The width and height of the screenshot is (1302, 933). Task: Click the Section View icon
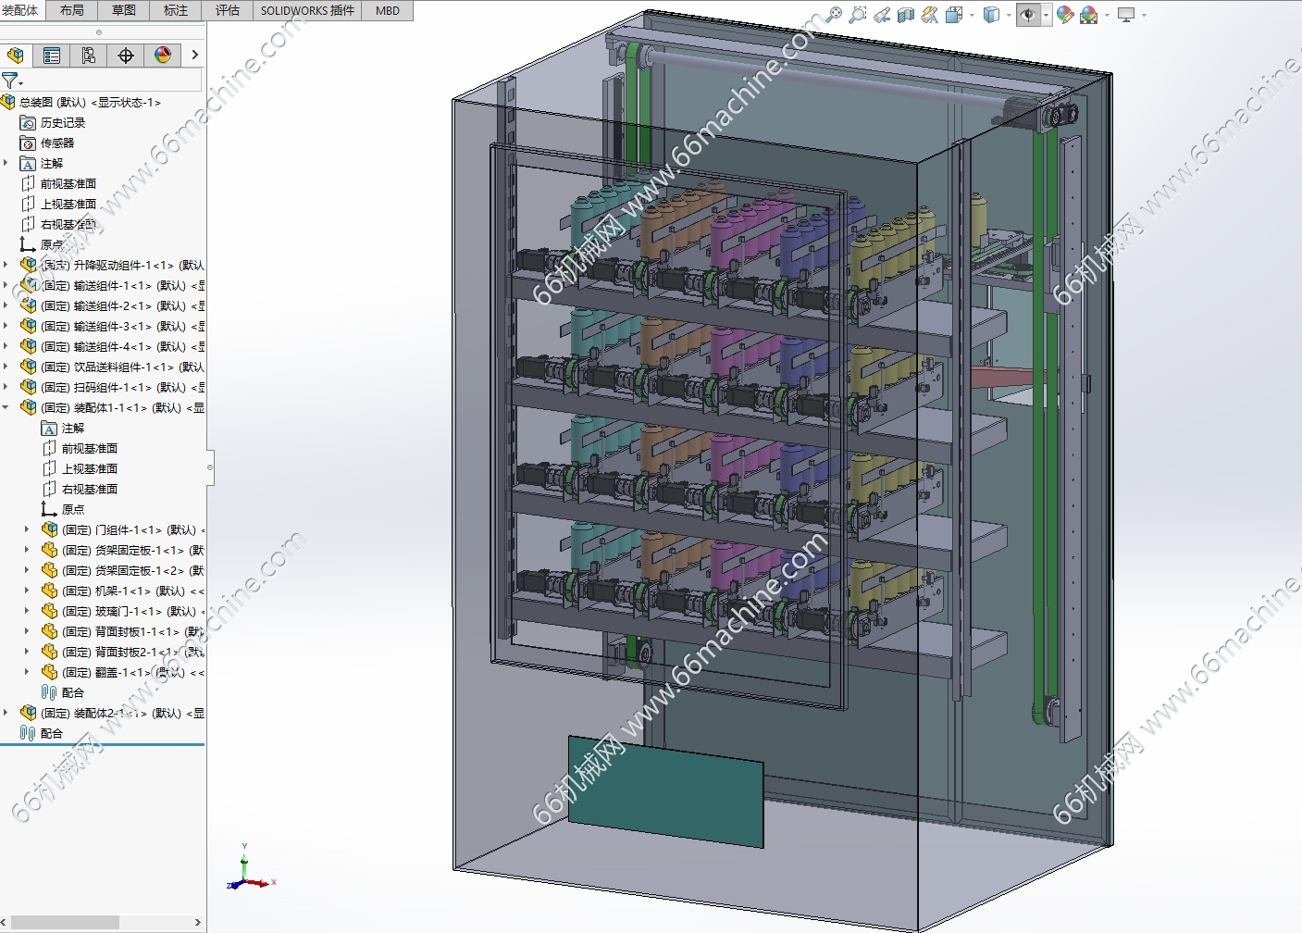906,14
